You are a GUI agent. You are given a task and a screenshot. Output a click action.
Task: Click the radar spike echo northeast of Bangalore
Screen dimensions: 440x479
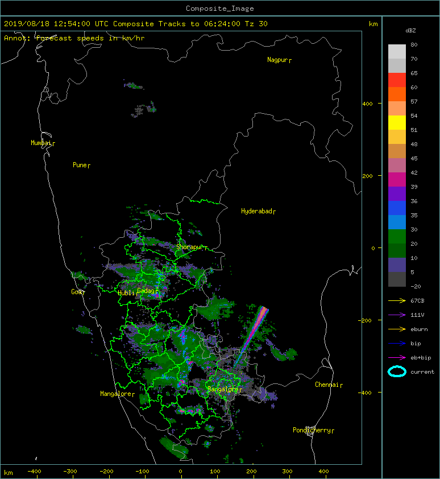click(252, 334)
